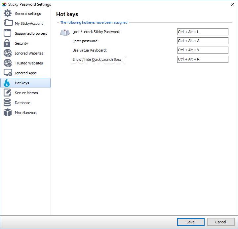Click the keyboard key icon beside Lock/unlock
The image size is (238, 229).
[65, 32]
